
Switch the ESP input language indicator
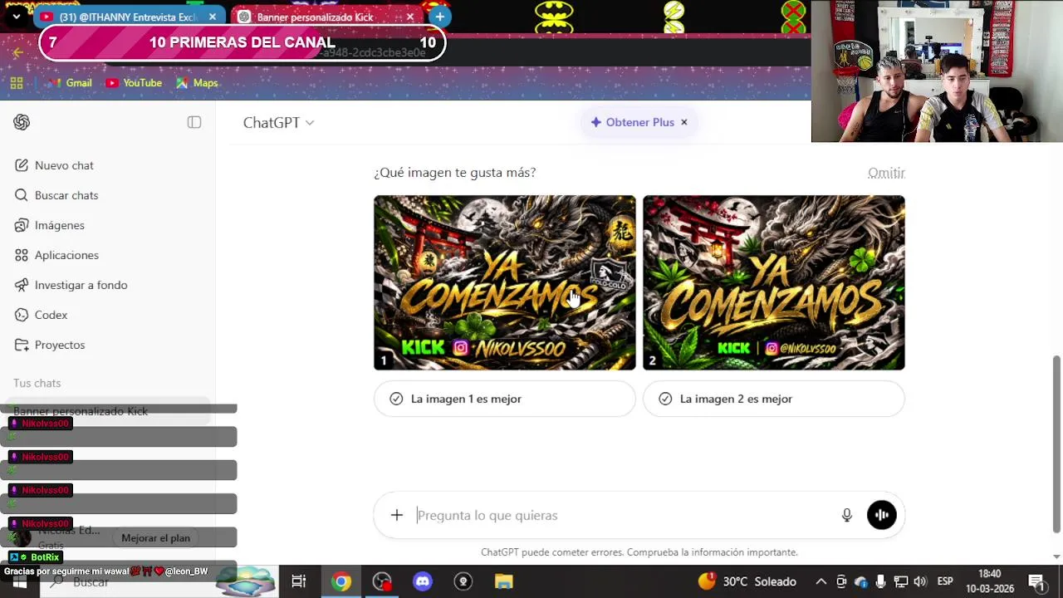tap(945, 581)
